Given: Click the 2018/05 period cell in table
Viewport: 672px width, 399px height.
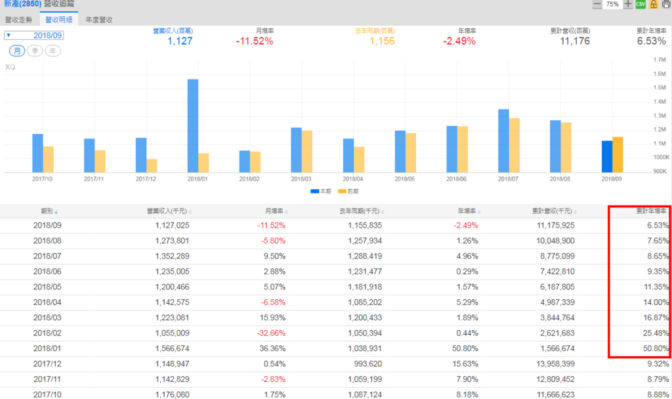Looking at the screenshot, I should click(x=47, y=287).
